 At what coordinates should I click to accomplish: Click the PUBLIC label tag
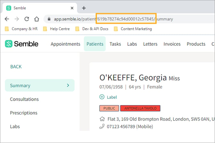109,108
